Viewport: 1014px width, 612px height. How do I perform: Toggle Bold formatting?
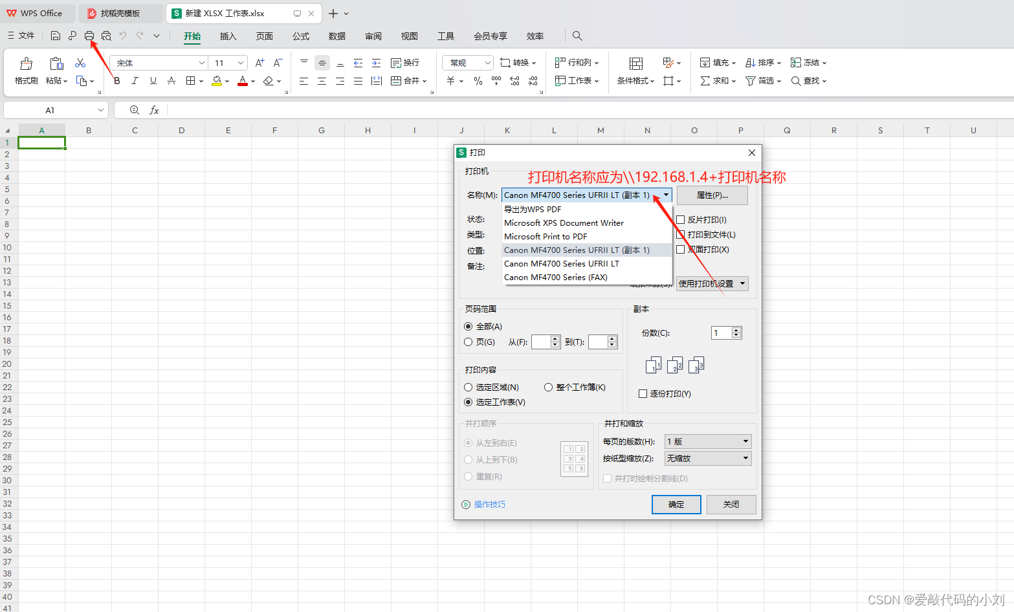117,81
